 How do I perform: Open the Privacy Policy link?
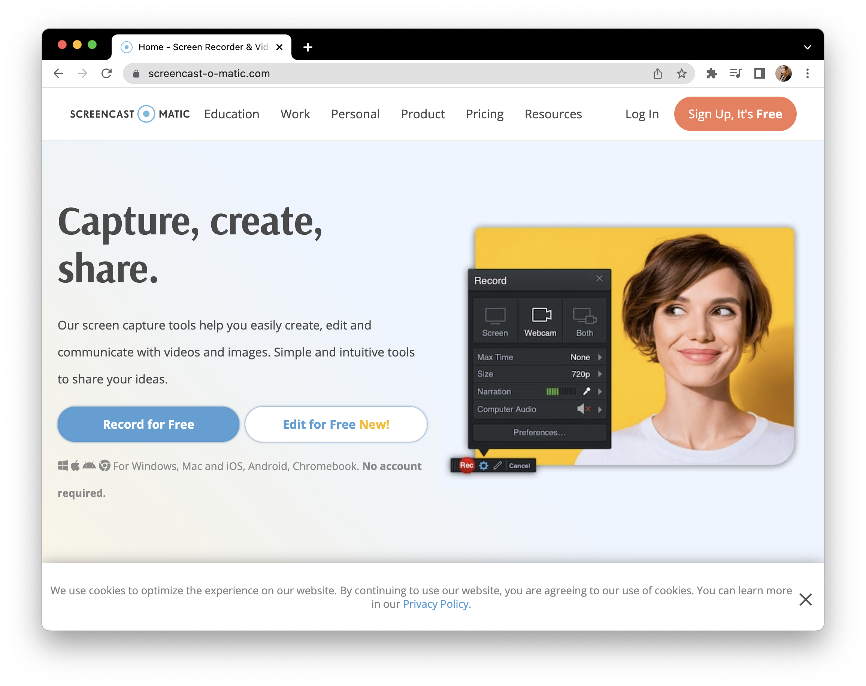pyautogui.click(x=436, y=604)
